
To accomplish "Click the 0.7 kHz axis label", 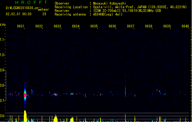I will tap(2, 101).
